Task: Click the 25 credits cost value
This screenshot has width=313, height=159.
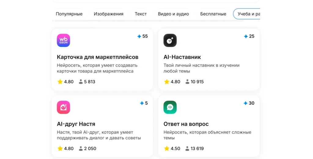Action: 252,36
